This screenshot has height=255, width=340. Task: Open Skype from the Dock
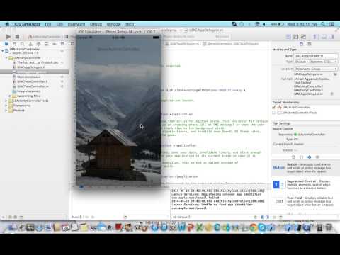pyautogui.click(x=262, y=227)
